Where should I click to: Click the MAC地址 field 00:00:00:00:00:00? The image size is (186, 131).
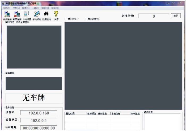pos(39,128)
